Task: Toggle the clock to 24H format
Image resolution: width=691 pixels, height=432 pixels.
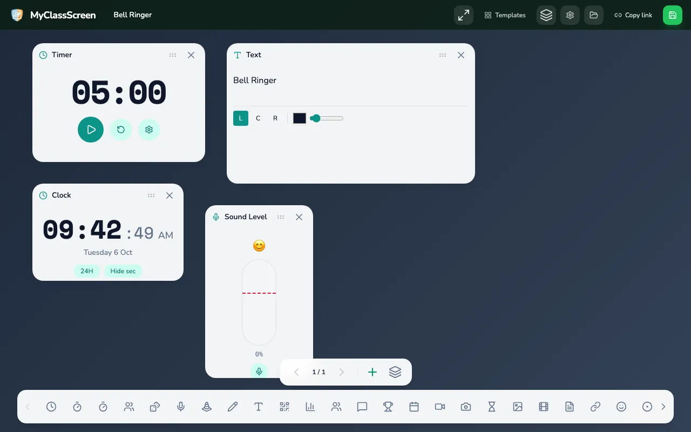Action: point(87,271)
